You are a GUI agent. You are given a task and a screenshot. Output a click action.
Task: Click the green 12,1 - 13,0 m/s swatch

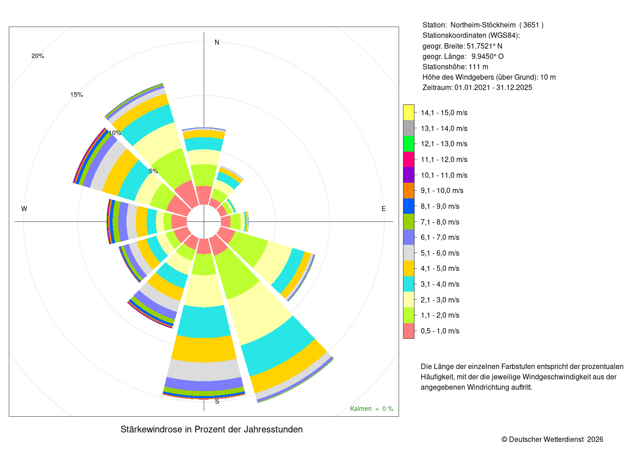[x=409, y=144]
